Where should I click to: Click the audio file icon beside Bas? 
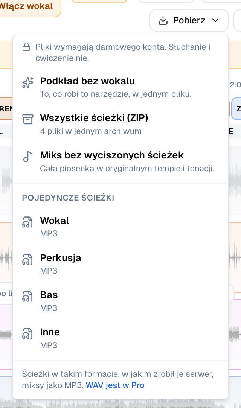coord(27,296)
